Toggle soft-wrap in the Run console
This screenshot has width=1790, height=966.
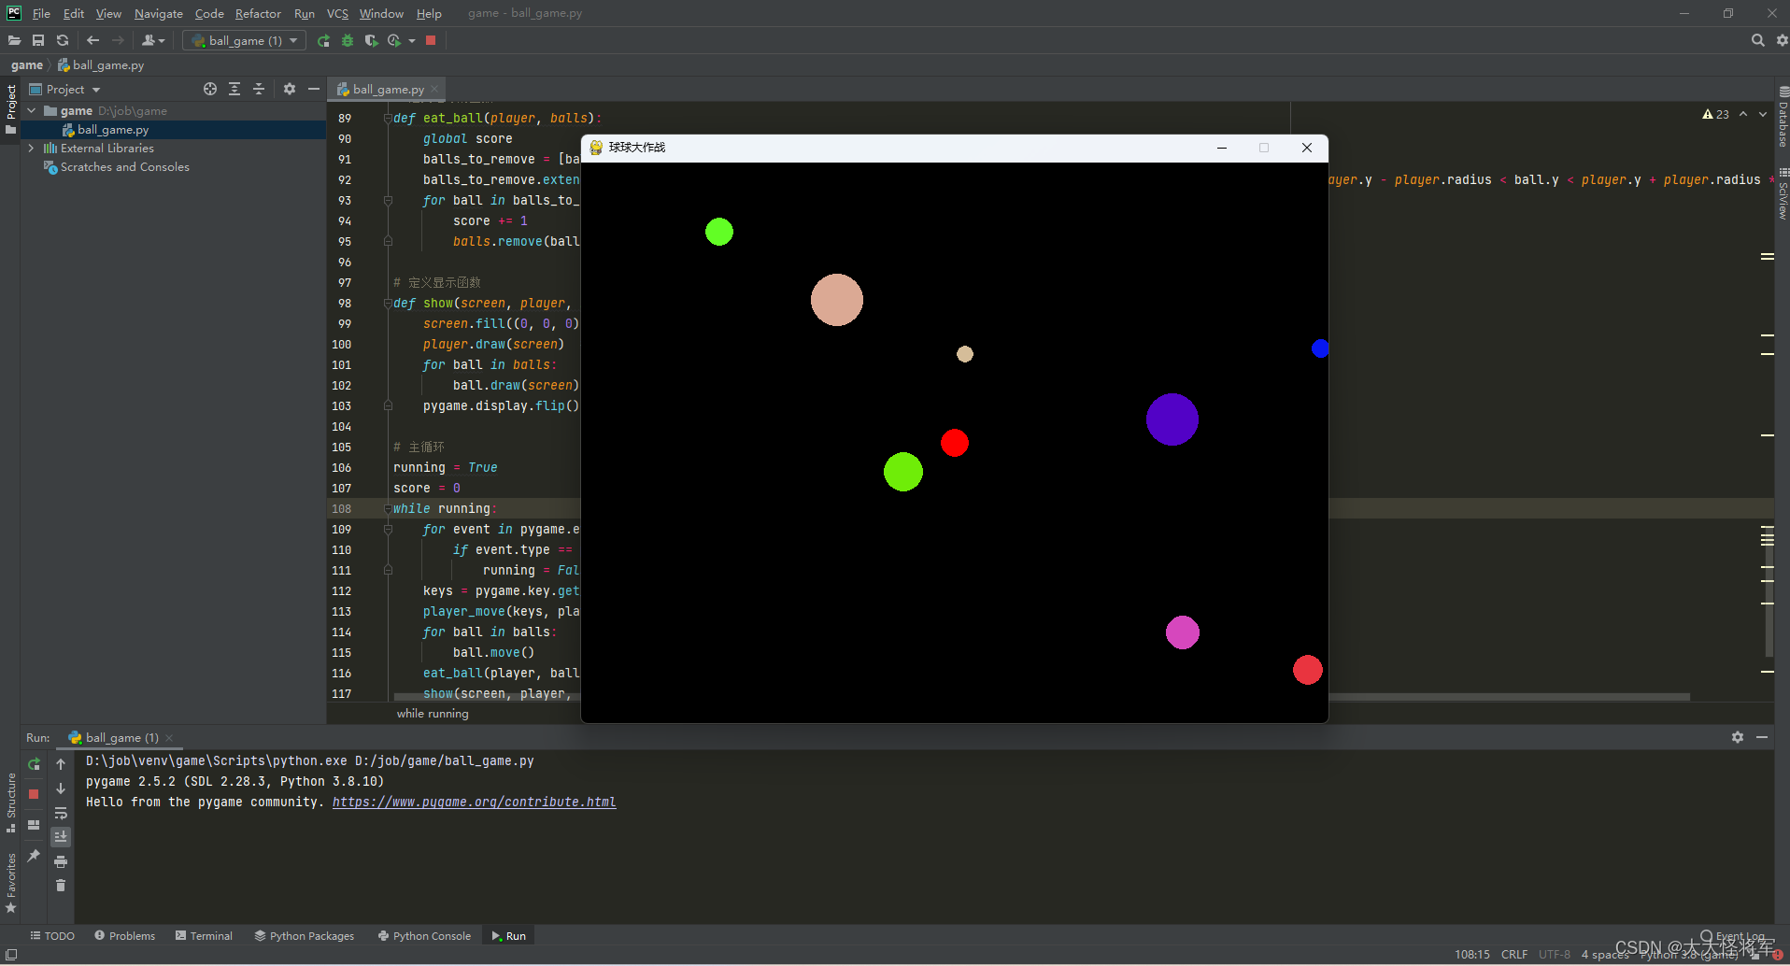pos(61,813)
